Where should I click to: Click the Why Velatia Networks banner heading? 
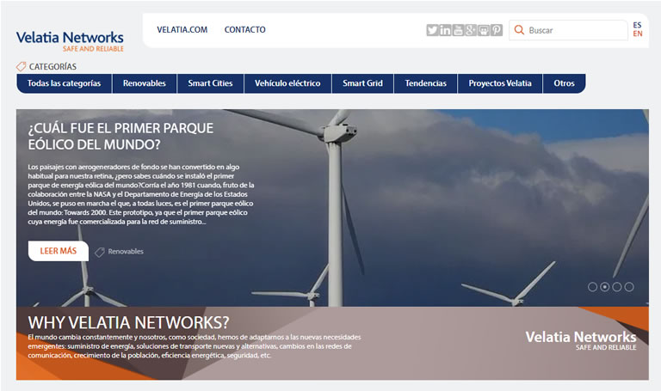128,323
